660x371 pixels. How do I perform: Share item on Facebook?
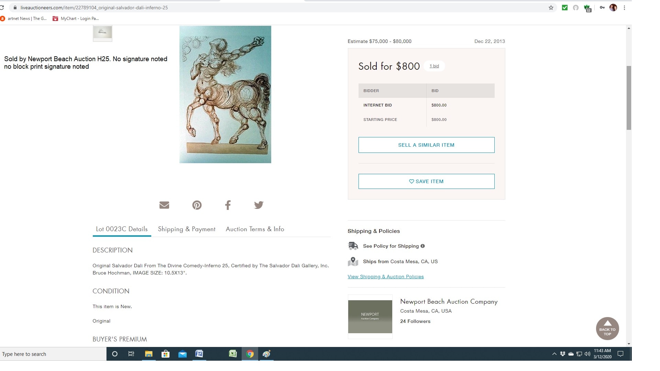tap(228, 205)
